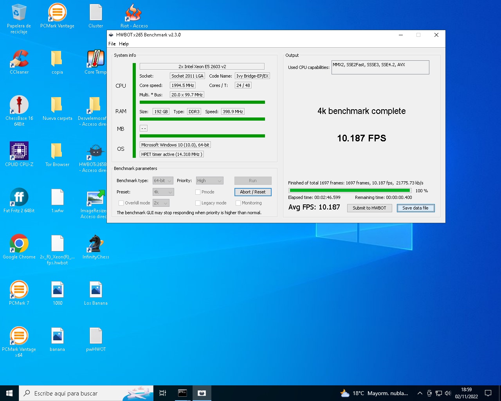Click the Socket 2011 LGA value field
The height and width of the screenshot is (401, 501).
(187, 76)
